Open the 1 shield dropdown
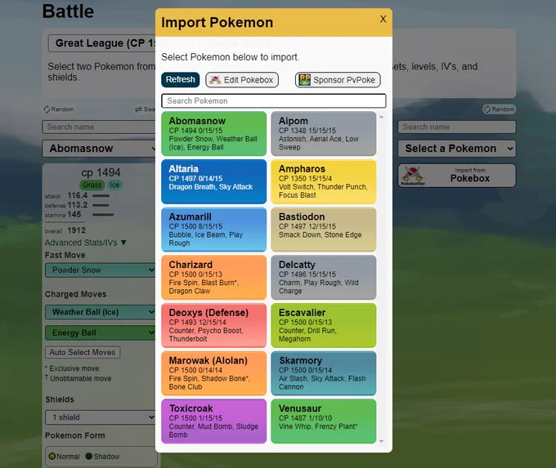 [x=101, y=417]
